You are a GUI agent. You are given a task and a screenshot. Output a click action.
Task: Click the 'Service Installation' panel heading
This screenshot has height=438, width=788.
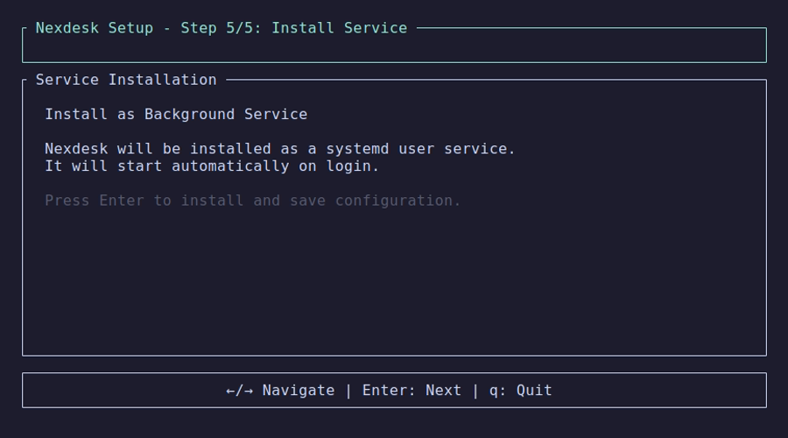click(x=126, y=80)
